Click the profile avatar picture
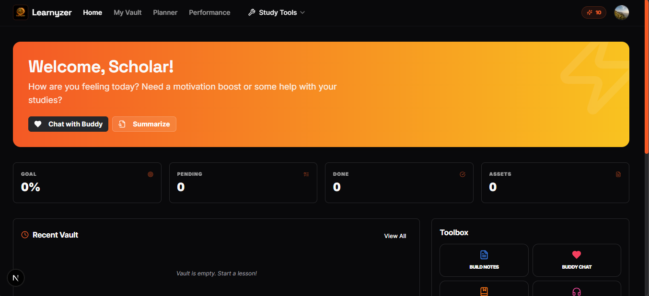The width and height of the screenshot is (649, 296). click(x=621, y=12)
